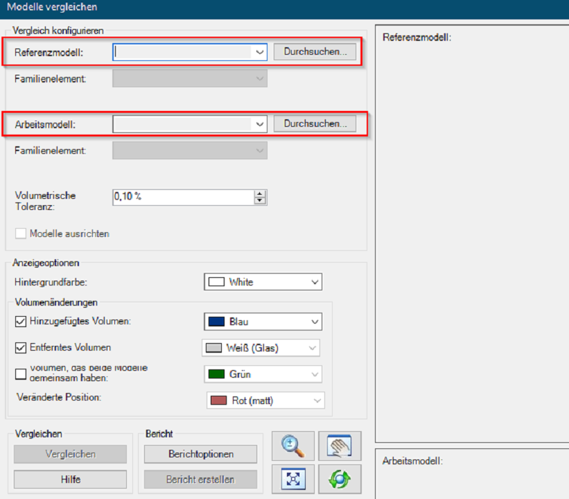This screenshot has height=499, width=569.
Task: Click the red swatch beside Rot (matt)
Action: pos(218,401)
